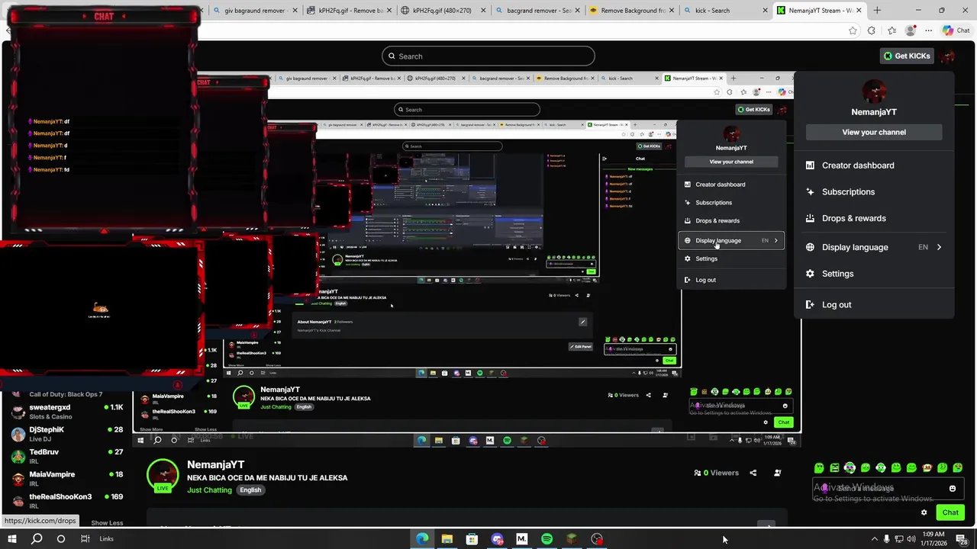
Task: Open Task View on the taskbar
Action: [85, 539]
